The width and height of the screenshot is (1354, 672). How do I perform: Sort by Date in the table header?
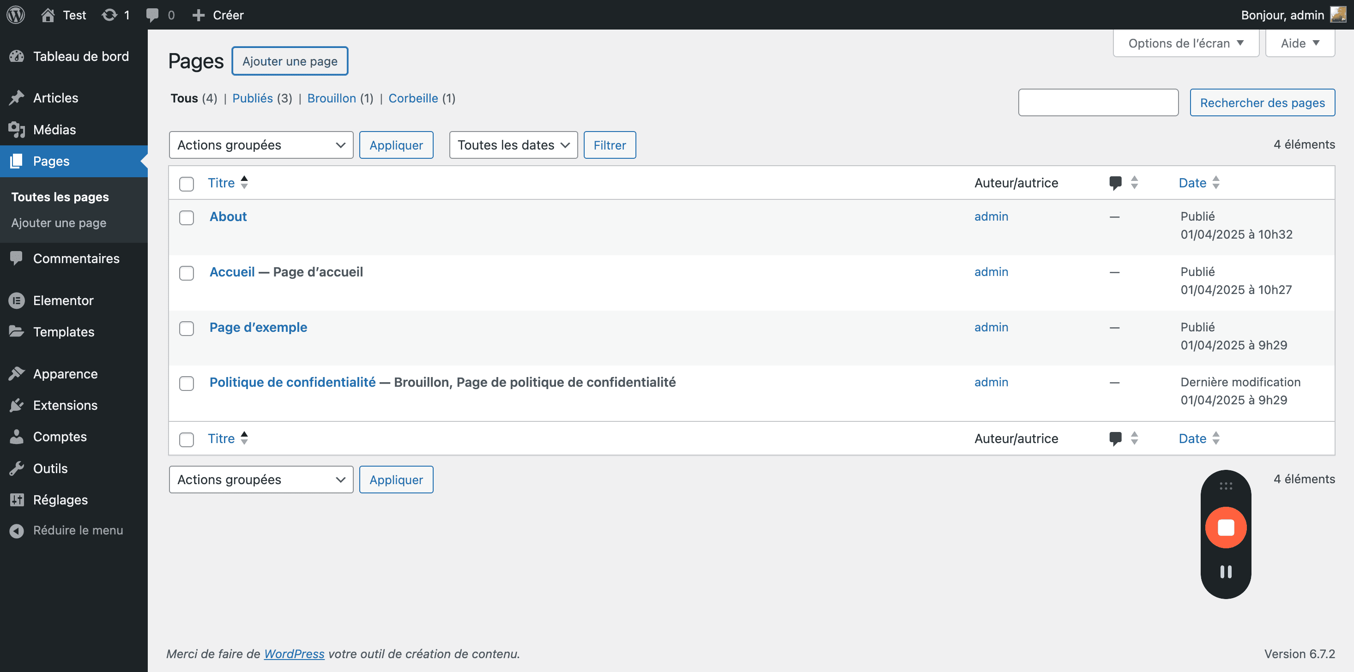click(1199, 183)
